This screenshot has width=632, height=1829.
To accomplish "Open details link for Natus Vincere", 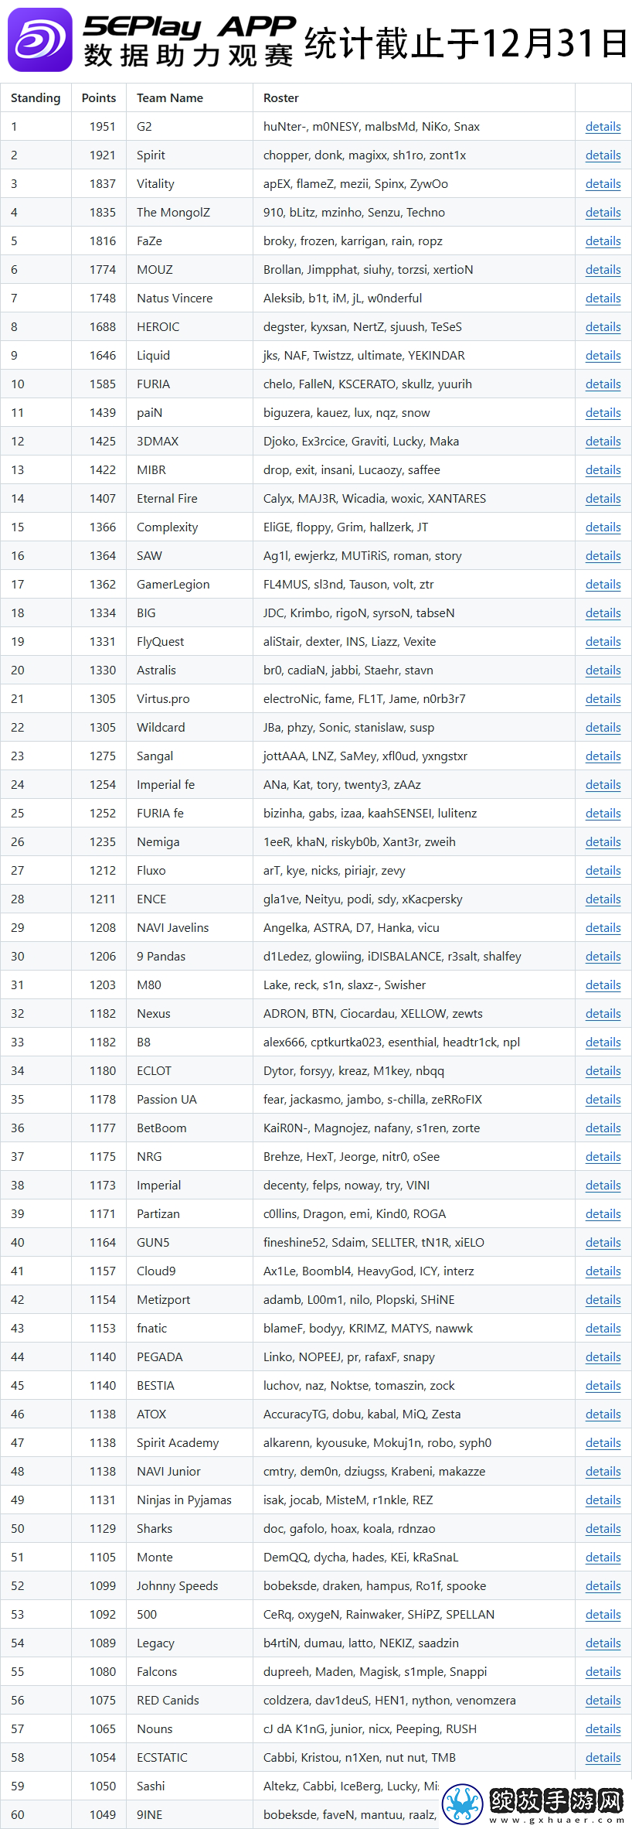I will [603, 299].
